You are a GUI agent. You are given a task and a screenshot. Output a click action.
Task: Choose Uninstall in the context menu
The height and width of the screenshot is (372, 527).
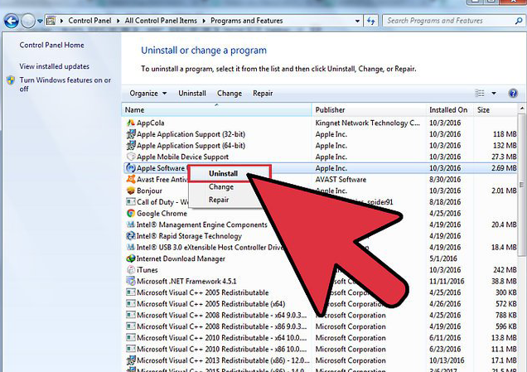coord(223,173)
